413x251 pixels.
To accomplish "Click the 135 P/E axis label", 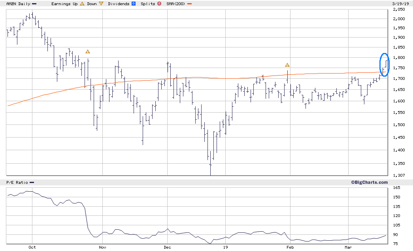I will click(396, 206).
